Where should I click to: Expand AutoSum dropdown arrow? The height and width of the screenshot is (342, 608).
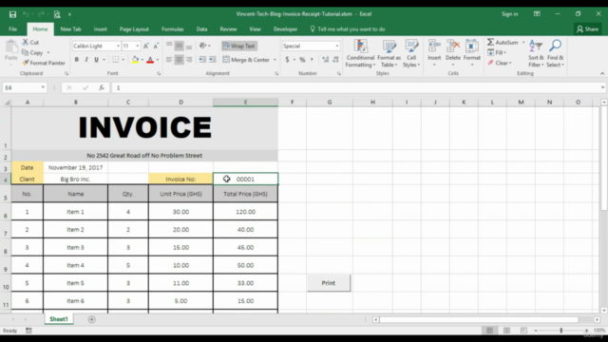[523, 42]
